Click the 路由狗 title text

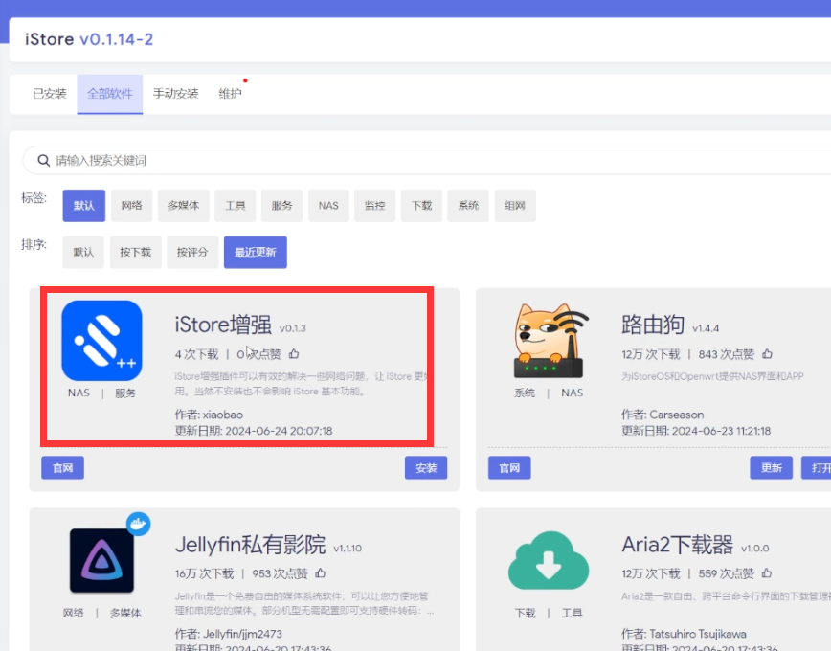tap(653, 325)
